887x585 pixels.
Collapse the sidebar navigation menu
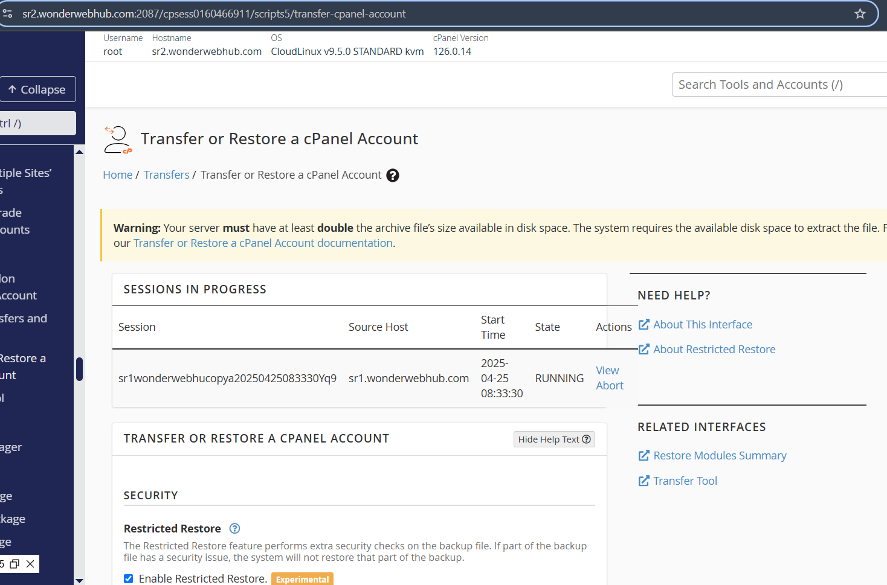point(37,89)
